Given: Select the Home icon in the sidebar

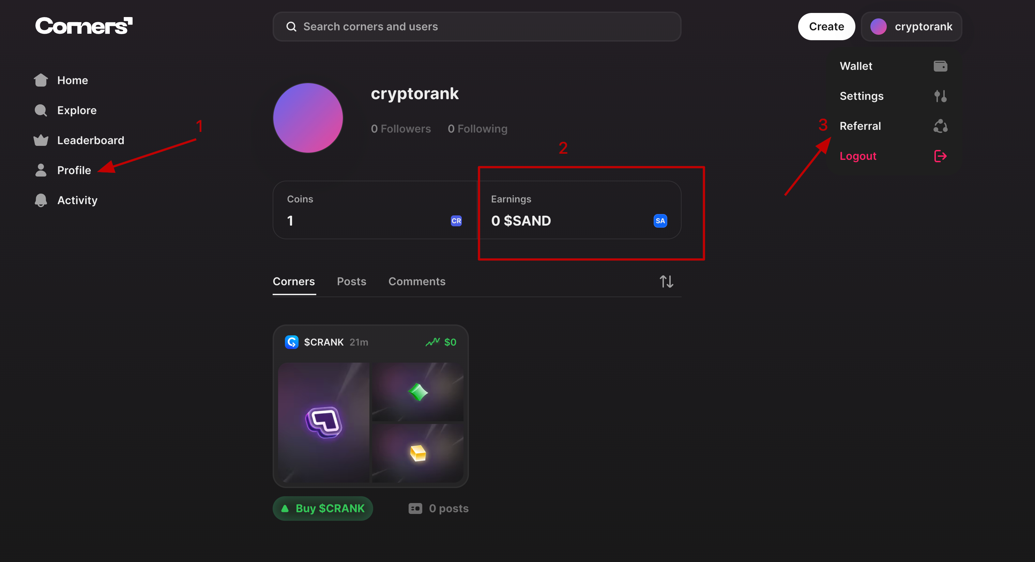Looking at the screenshot, I should tap(41, 80).
